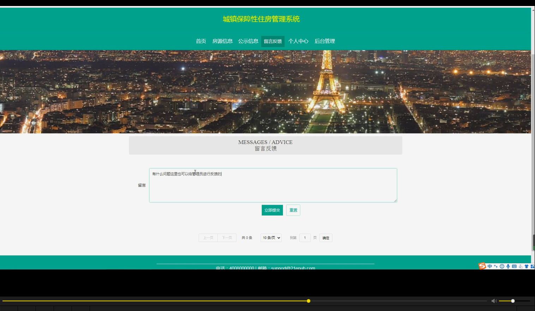Open the 后台管理 nav item

pyautogui.click(x=325, y=41)
